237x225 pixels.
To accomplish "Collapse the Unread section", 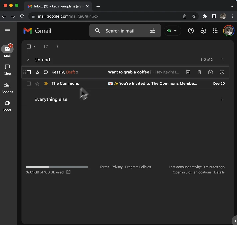I will 29,60.
